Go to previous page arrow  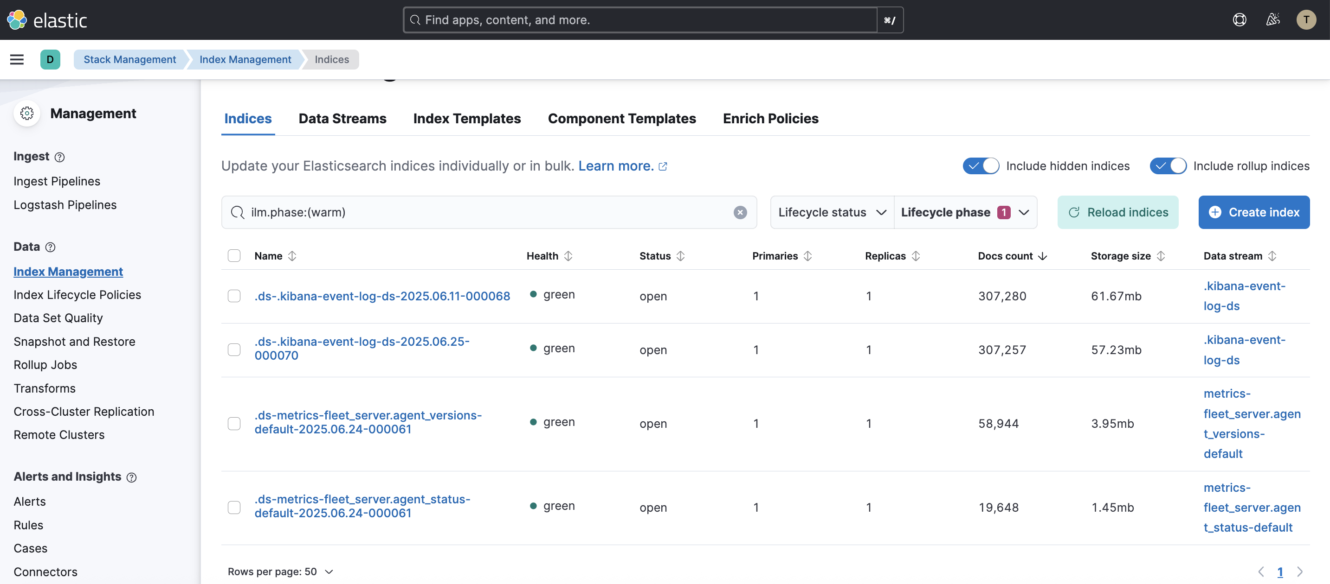(x=1261, y=571)
